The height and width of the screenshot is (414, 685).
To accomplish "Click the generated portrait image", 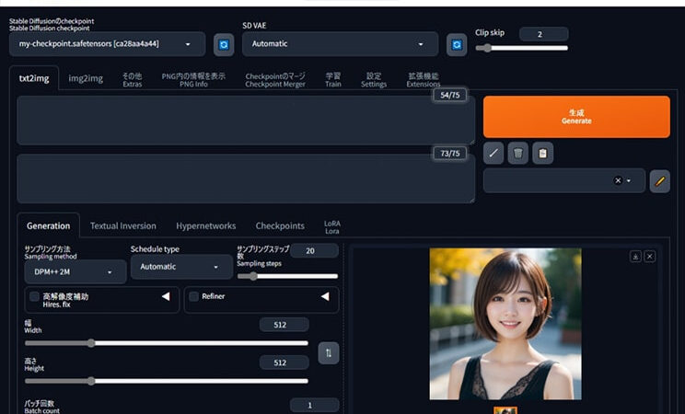I will point(505,324).
